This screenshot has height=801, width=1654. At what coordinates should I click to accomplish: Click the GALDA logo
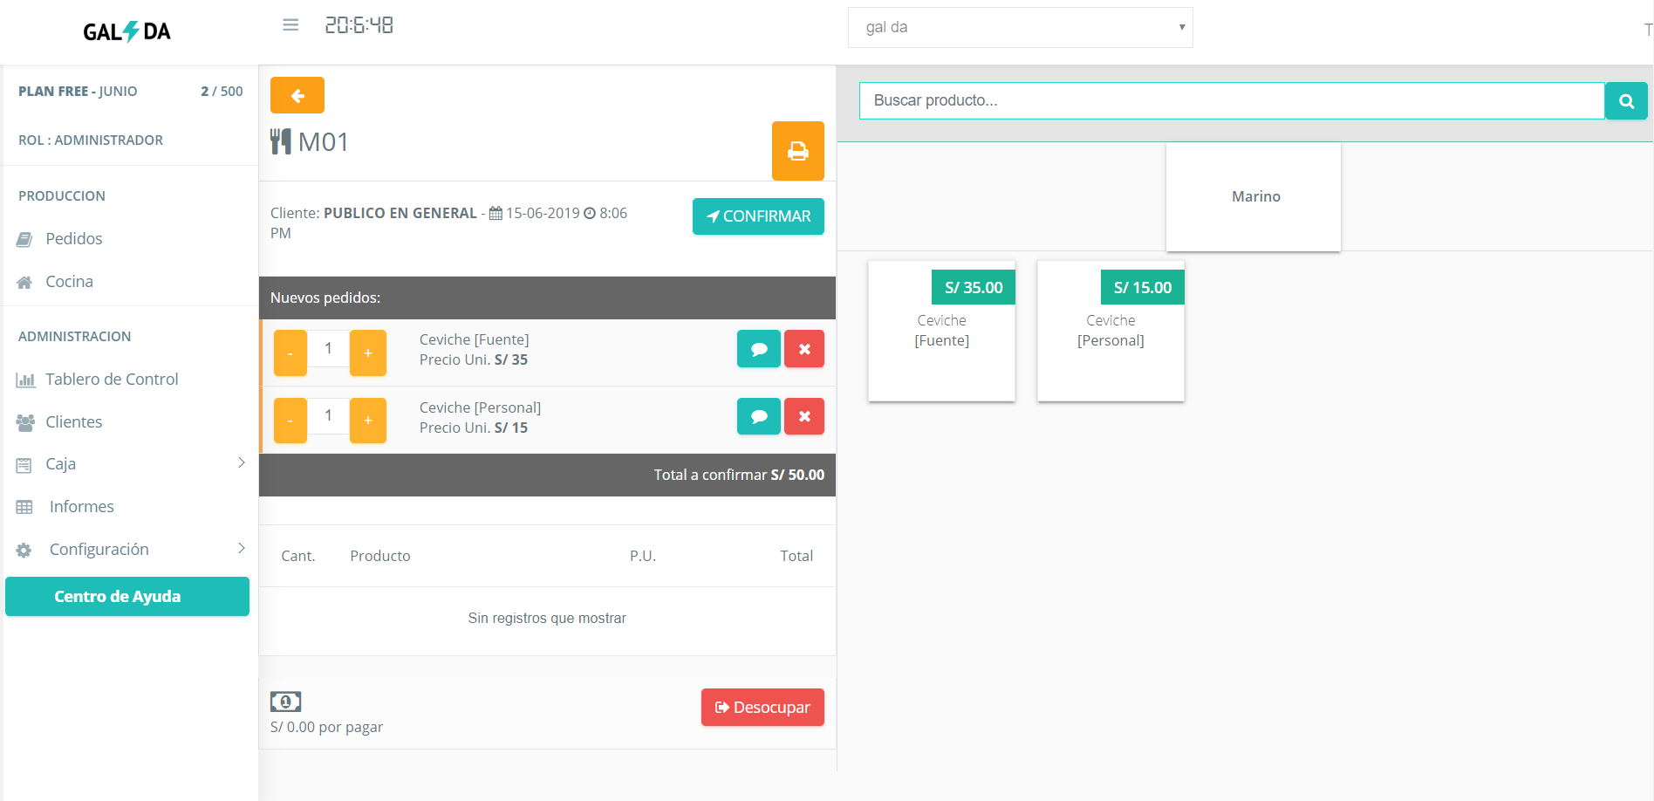[x=127, y=31]
